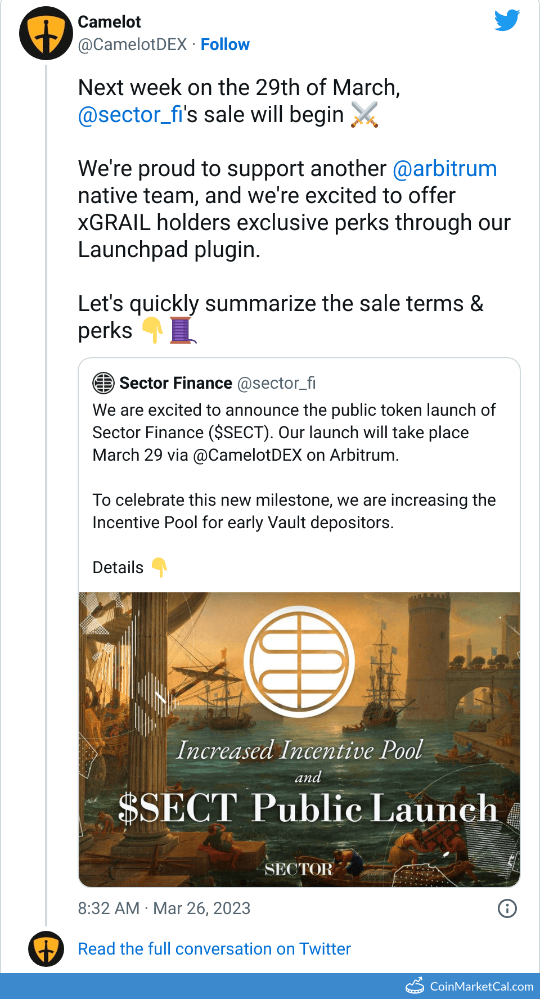Viewport: 540px width, 999px height.
Task: Read the full conversation on Twitter
Action: [x=214, y=949]
